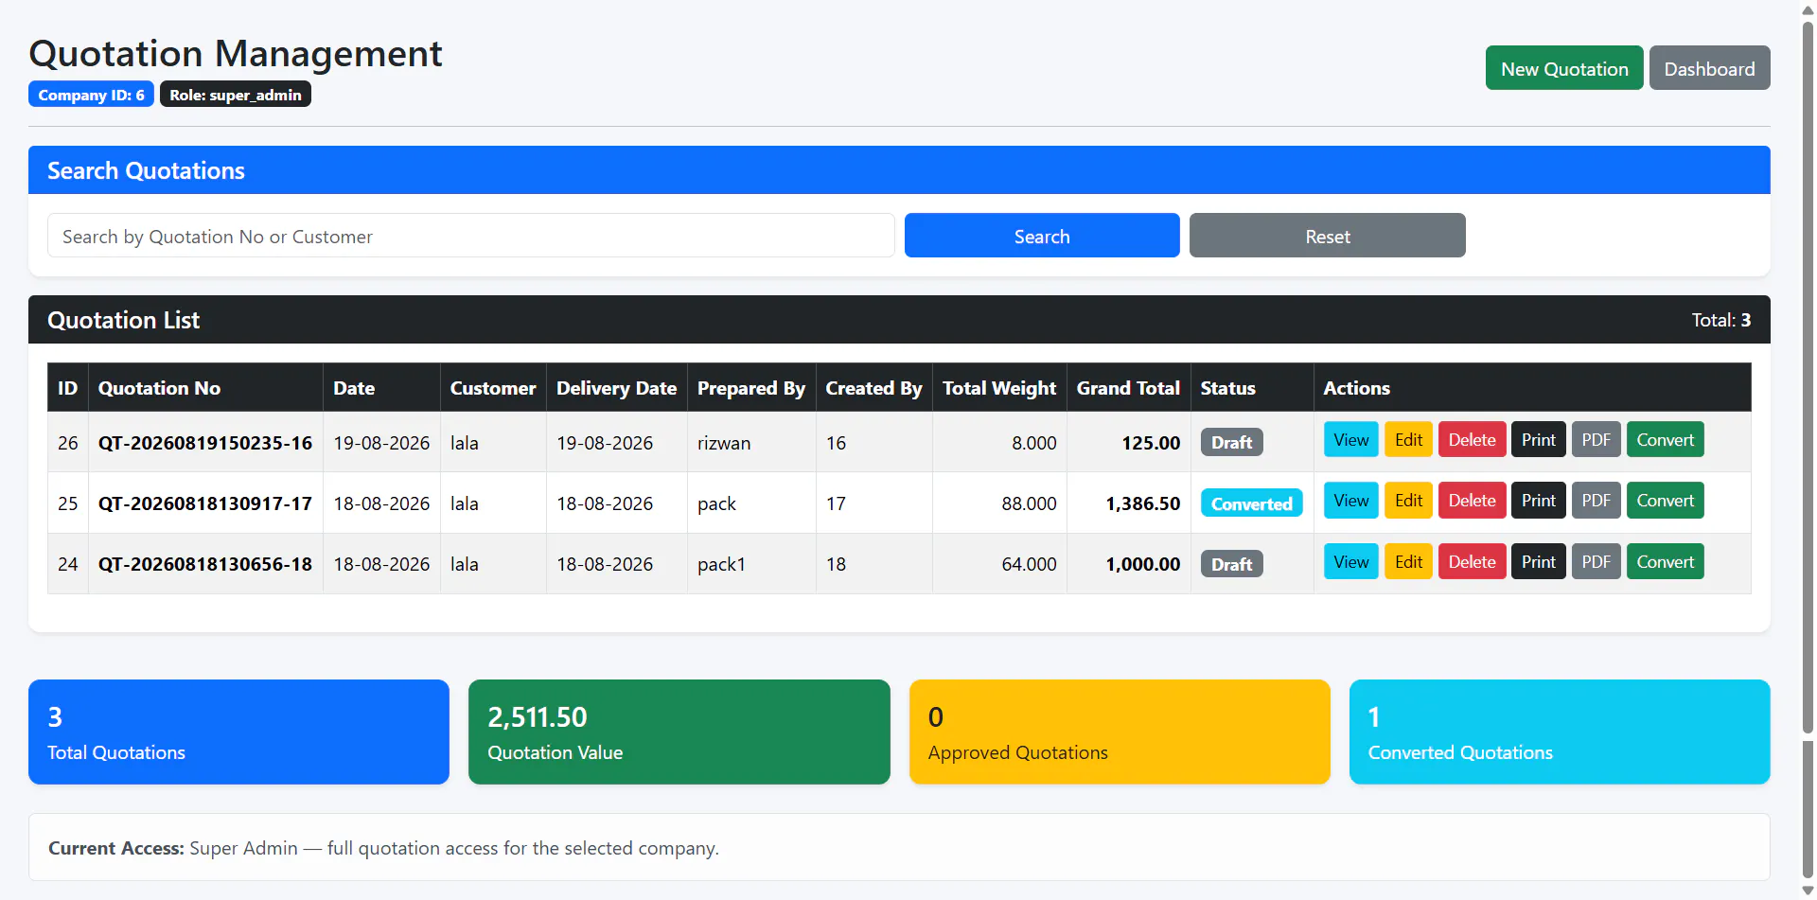
Task: Click Draft status badge in row 24
Action: click(1231, 564)
